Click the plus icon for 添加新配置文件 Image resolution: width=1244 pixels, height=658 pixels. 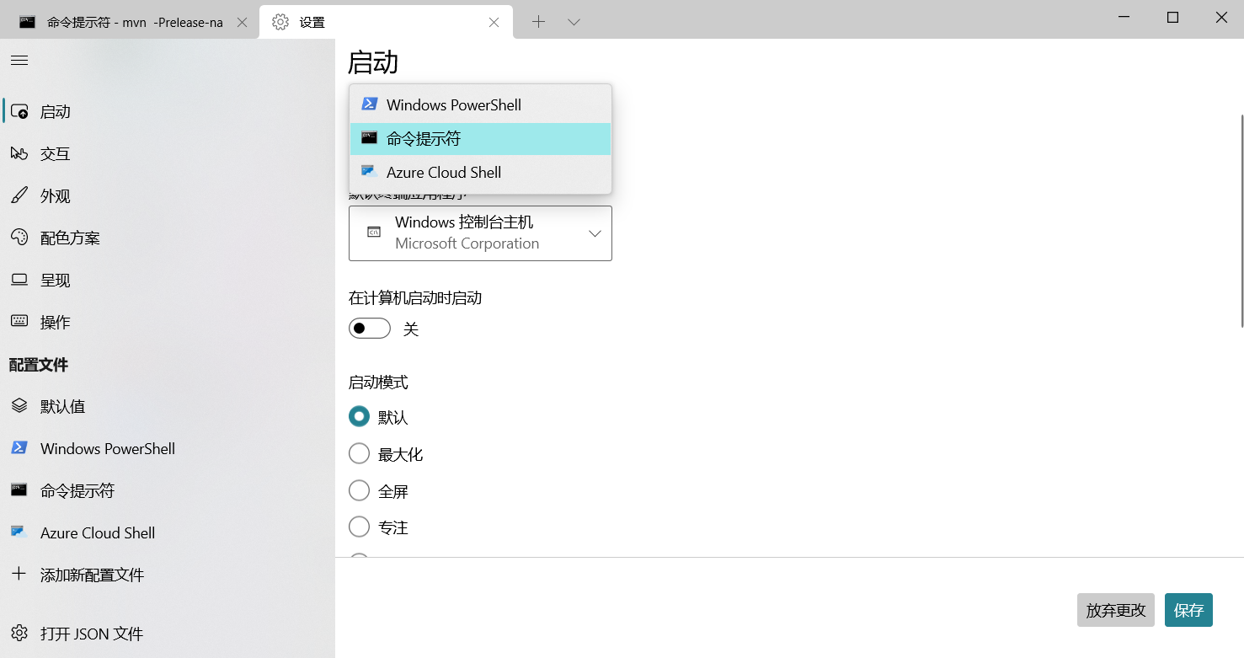(19, 574)
